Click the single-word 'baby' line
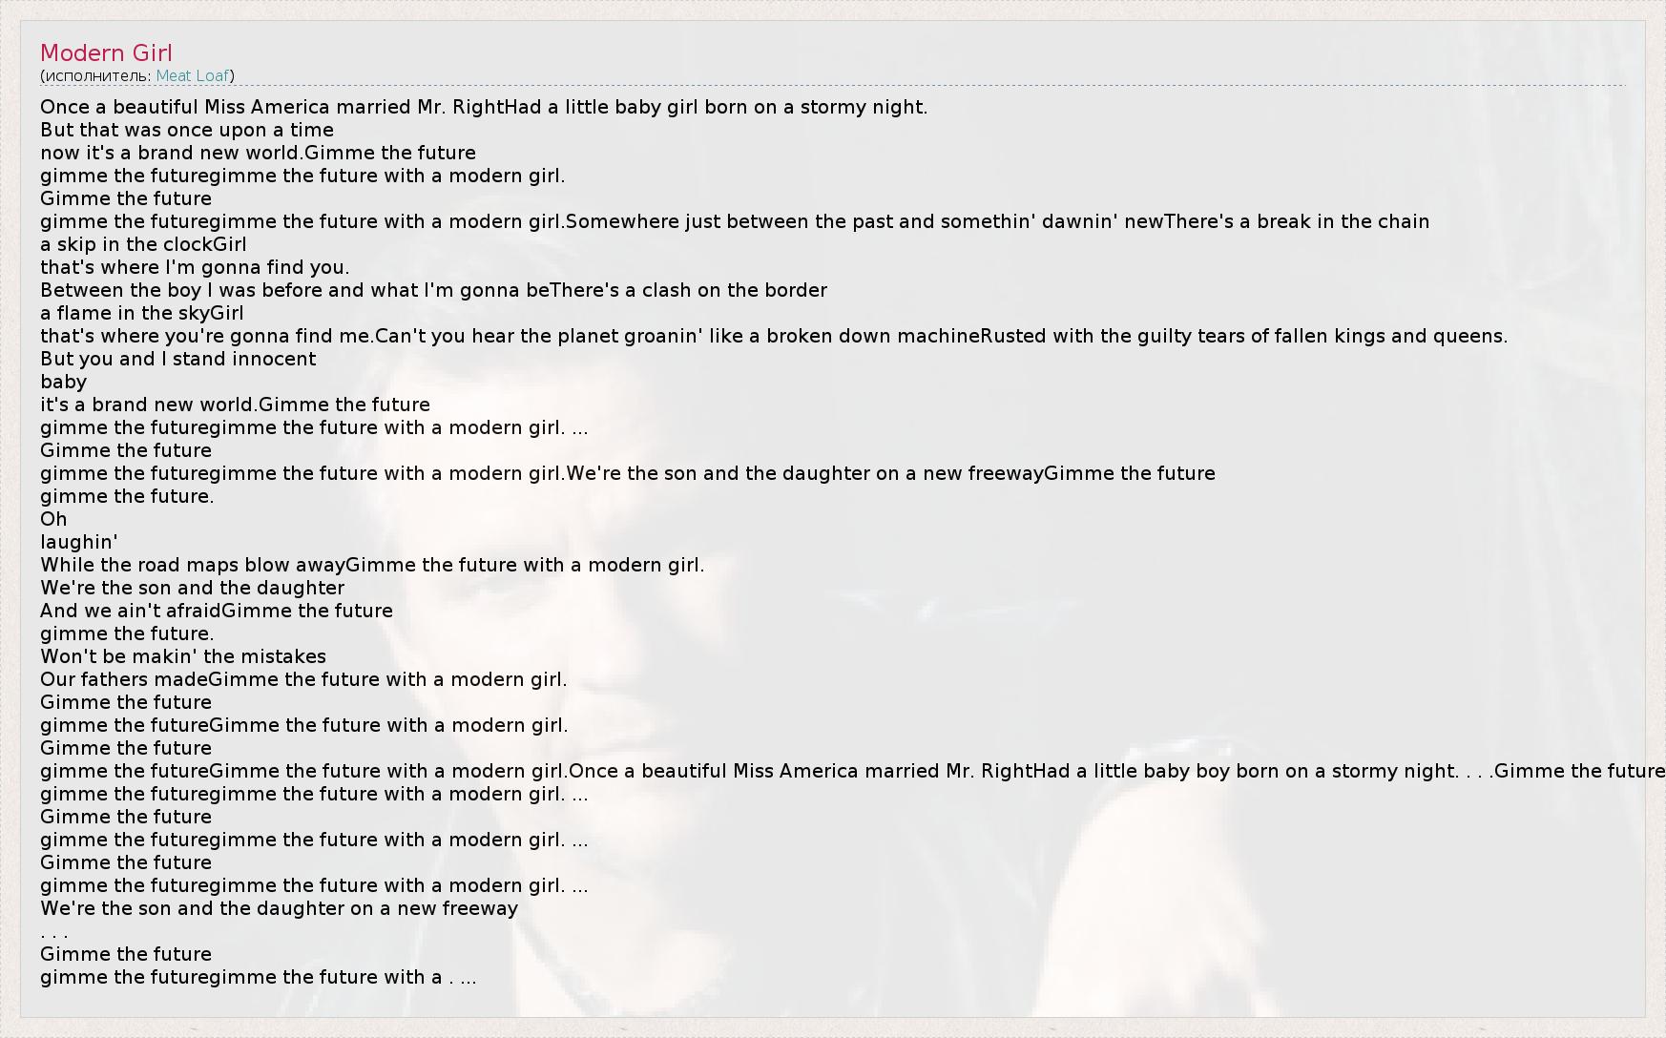 pos(63,382)
